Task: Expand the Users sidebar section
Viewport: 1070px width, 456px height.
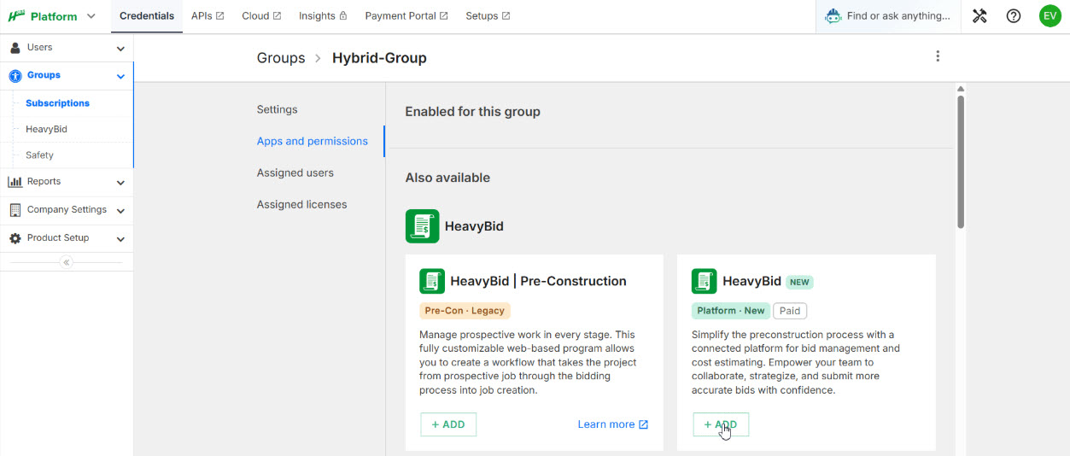Action: pyautogui.click(x=120, y=49)
